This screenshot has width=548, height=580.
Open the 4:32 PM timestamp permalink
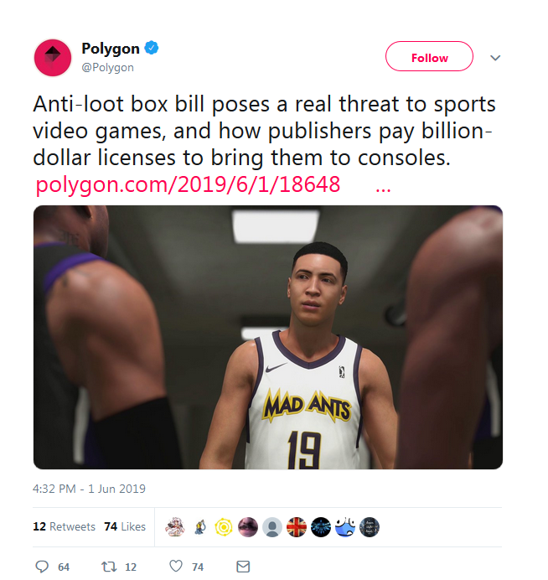pyautogui.click(x=89, y=489)
